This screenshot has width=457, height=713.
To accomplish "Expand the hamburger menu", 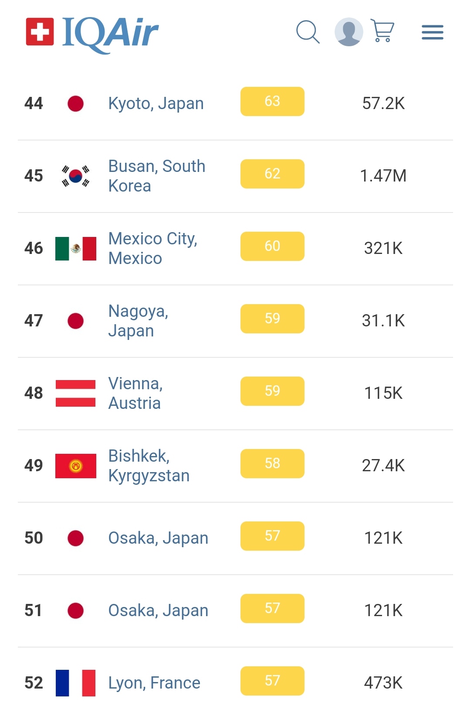I will coord(432,32).
